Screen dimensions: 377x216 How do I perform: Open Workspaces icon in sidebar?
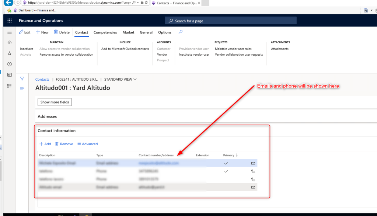tap(10, 75)
